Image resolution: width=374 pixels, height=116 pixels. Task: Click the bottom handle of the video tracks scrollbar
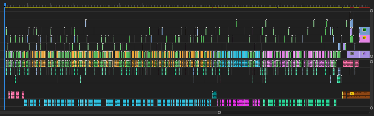tap(371, 56)
